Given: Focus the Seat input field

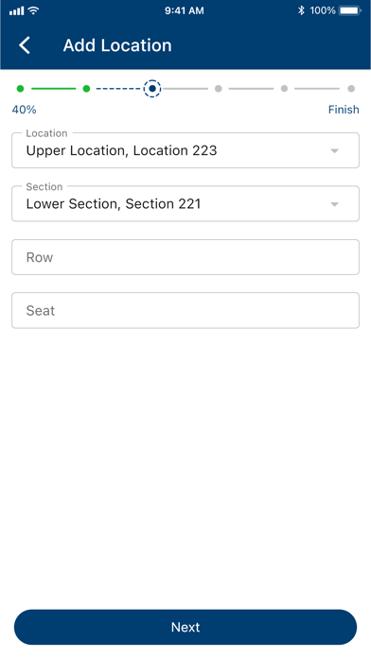Looking at the screenshot, I should 185,310.
